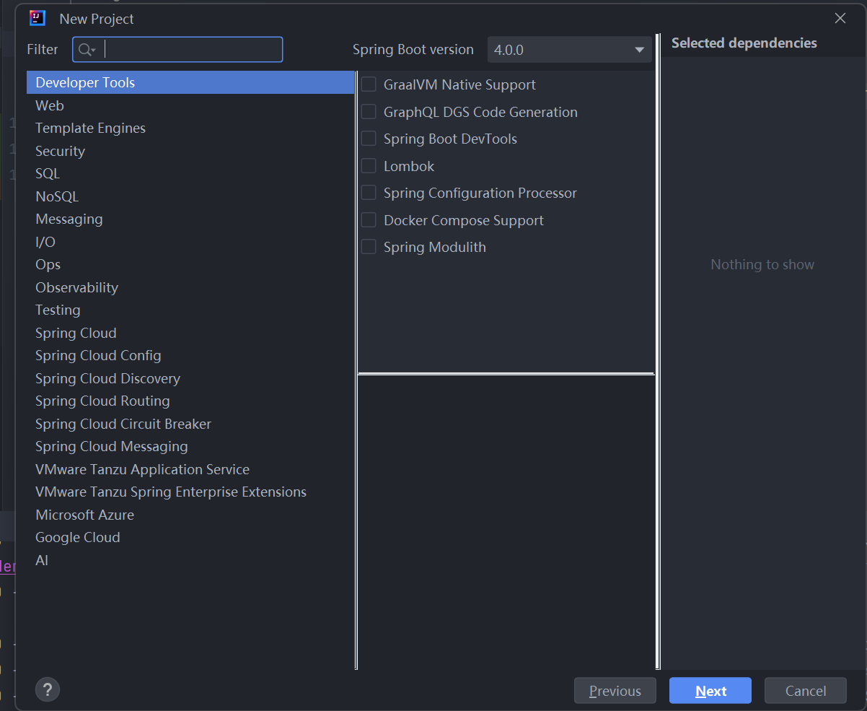Enable the Lombok dependency checkbox
Screen dimensions: 867x711
click(369, 166)
